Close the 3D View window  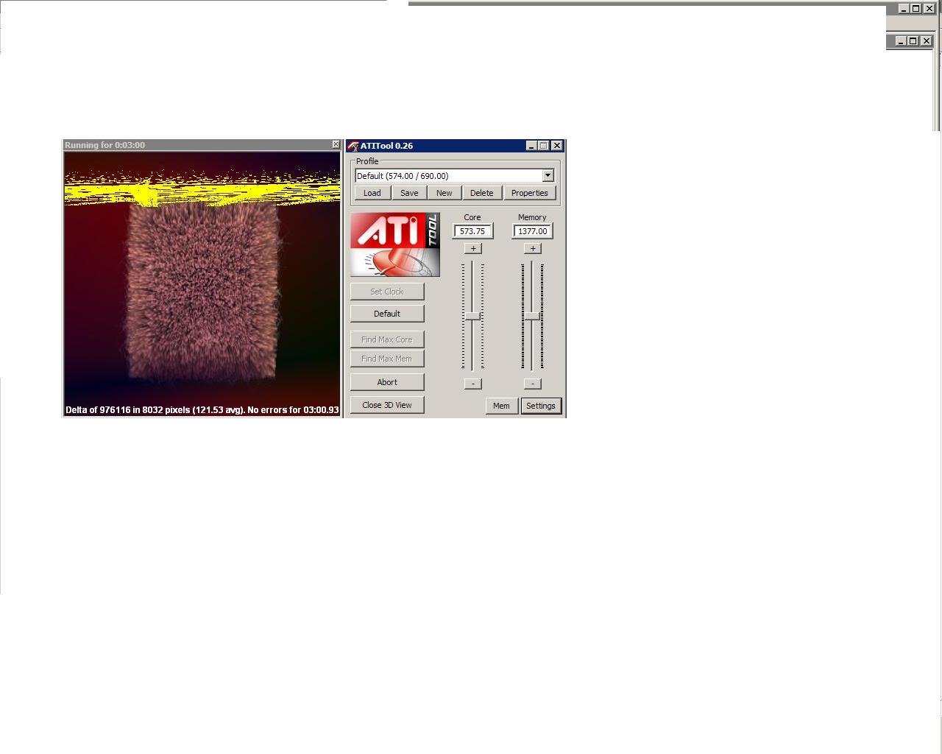[x=387, y=405]
